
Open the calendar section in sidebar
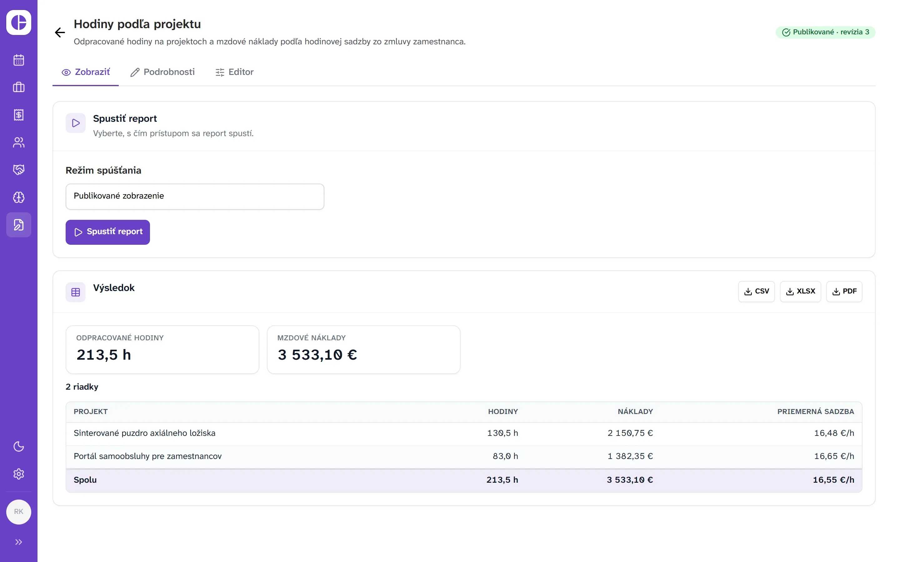pos(19,60)
